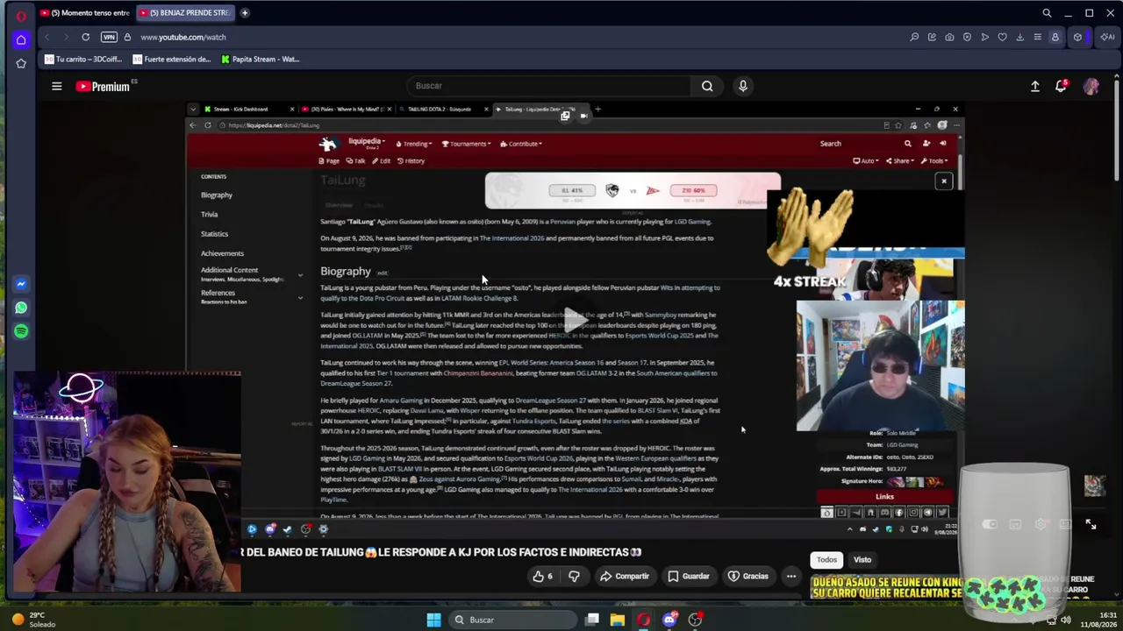Screen dimensions: 1123x631
Task: Open Messenger in the Opera sidebar
Action: click(21, 284)
